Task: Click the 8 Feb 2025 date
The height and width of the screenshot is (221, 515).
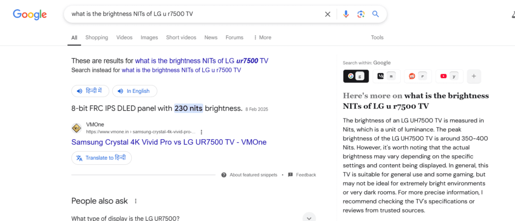Action: coord(256,109)
